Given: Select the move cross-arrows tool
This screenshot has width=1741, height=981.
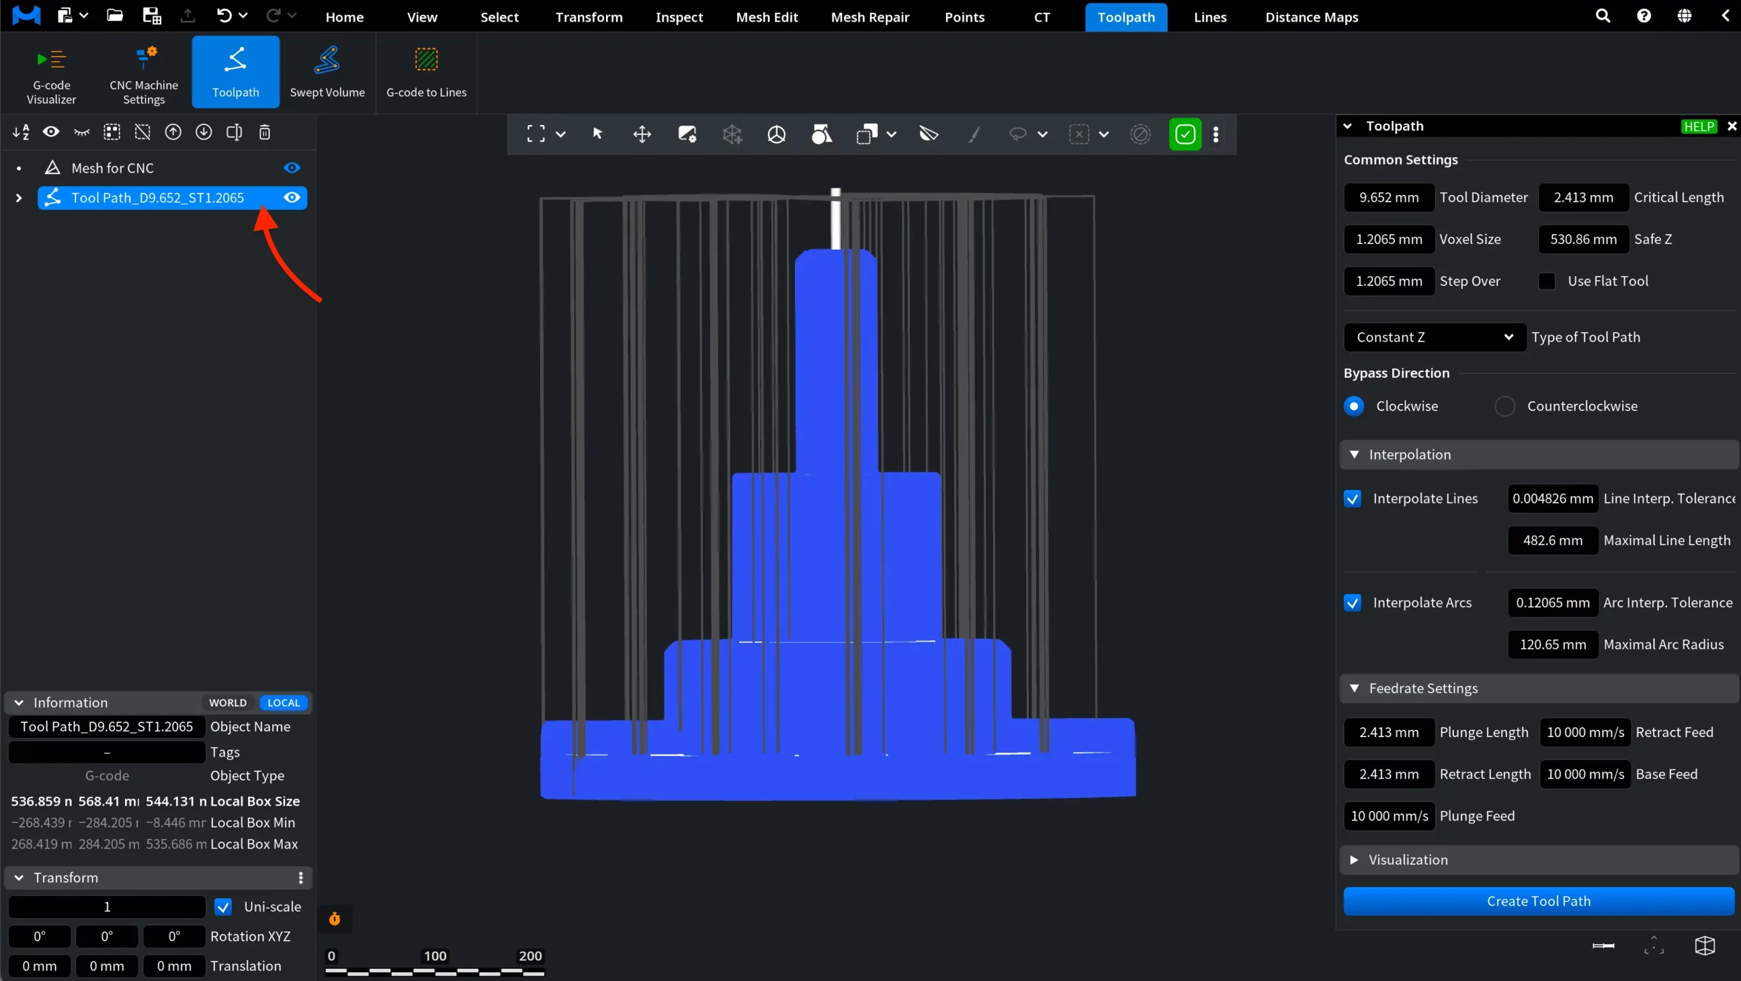Looking at the screenshot, I should (x=642, y=134).
